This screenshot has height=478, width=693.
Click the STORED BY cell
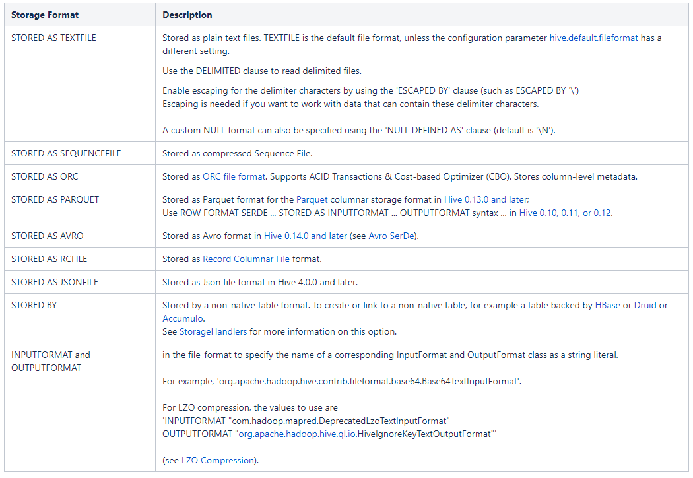(x=80, y=318)
